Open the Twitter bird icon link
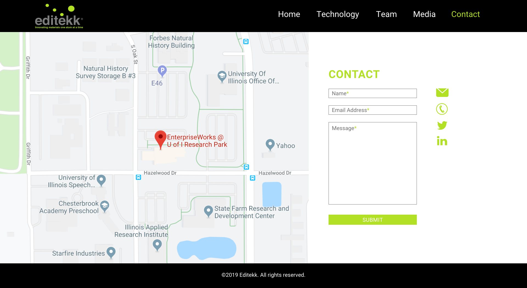The image size is (527, 288). 442,125
